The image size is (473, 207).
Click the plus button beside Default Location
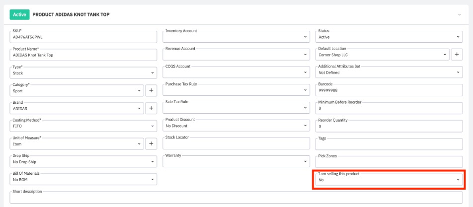[x=457, y=55]
